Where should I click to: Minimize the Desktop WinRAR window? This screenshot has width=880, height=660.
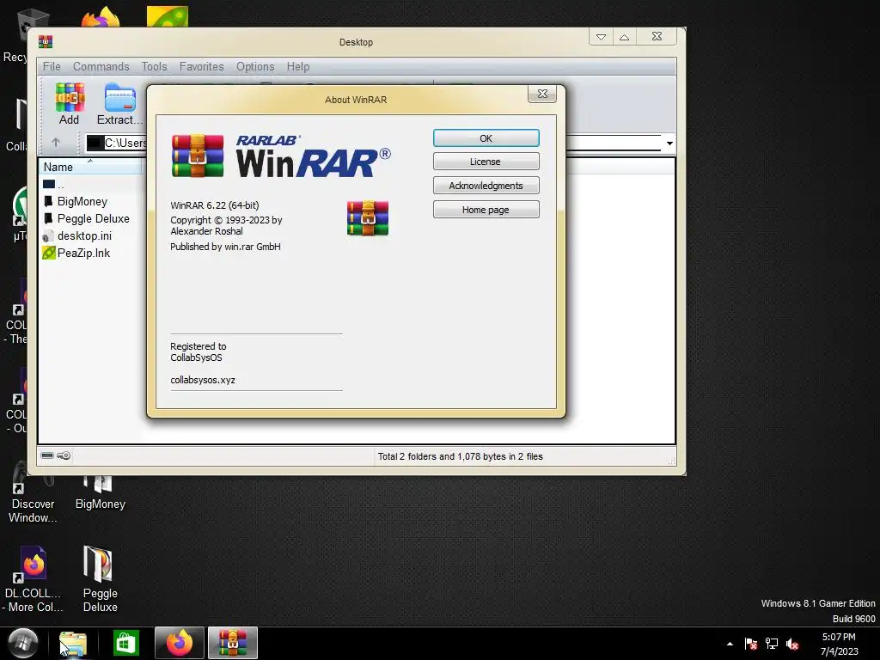601,37
